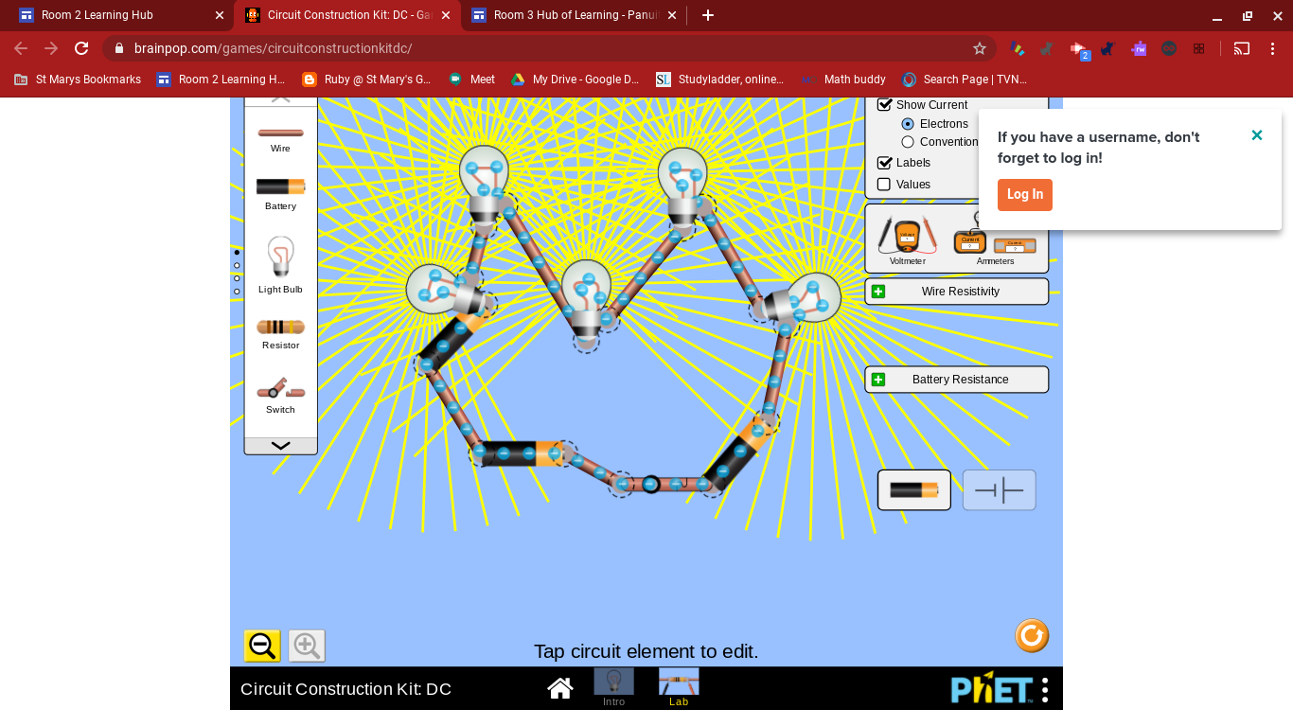Image resolution: width=1293 pixels, height=727 pixels.
Task: Go to the second toolbox page dot
Action: [x=237, y=265]
